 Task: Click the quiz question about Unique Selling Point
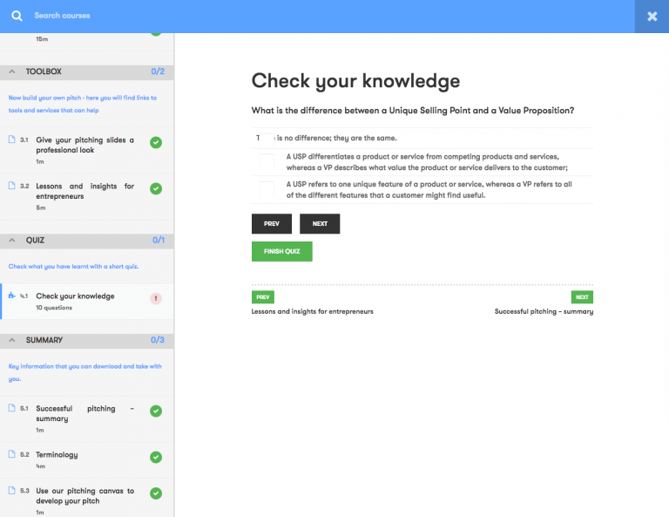coord(413,111)
